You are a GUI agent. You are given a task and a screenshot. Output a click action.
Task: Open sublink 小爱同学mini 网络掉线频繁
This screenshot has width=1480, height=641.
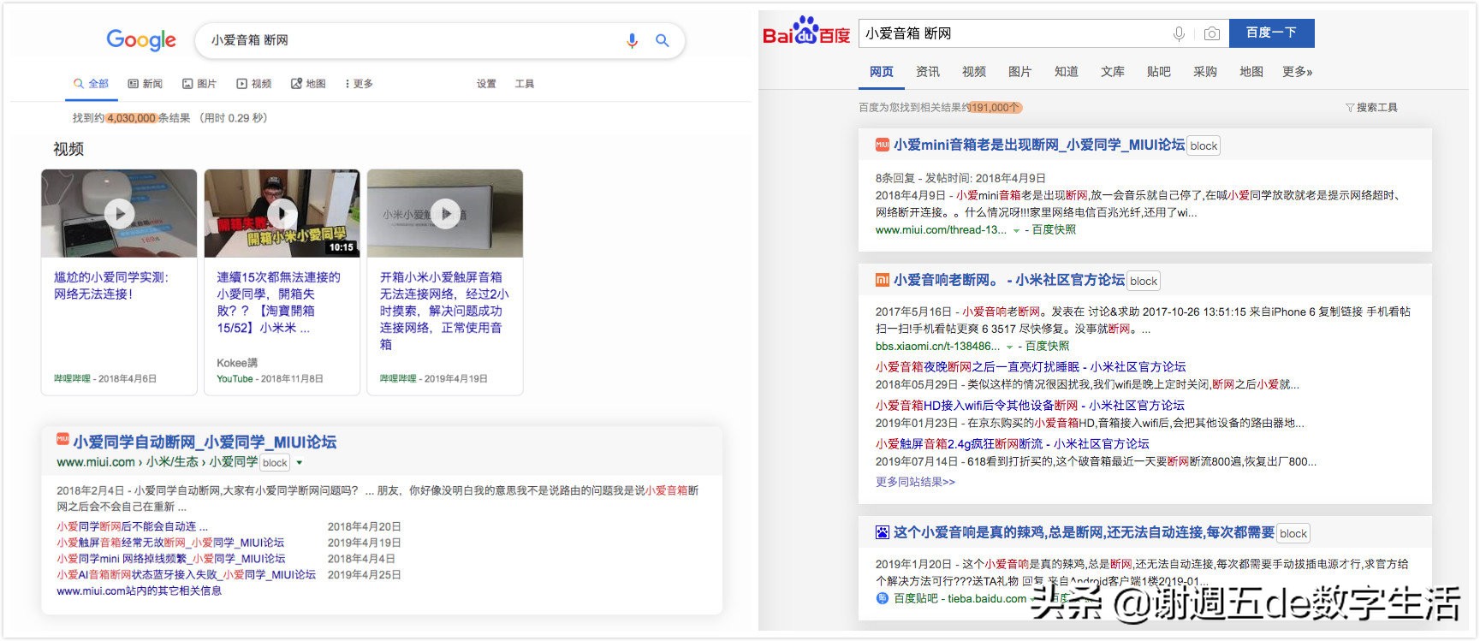tap(171, 559)
